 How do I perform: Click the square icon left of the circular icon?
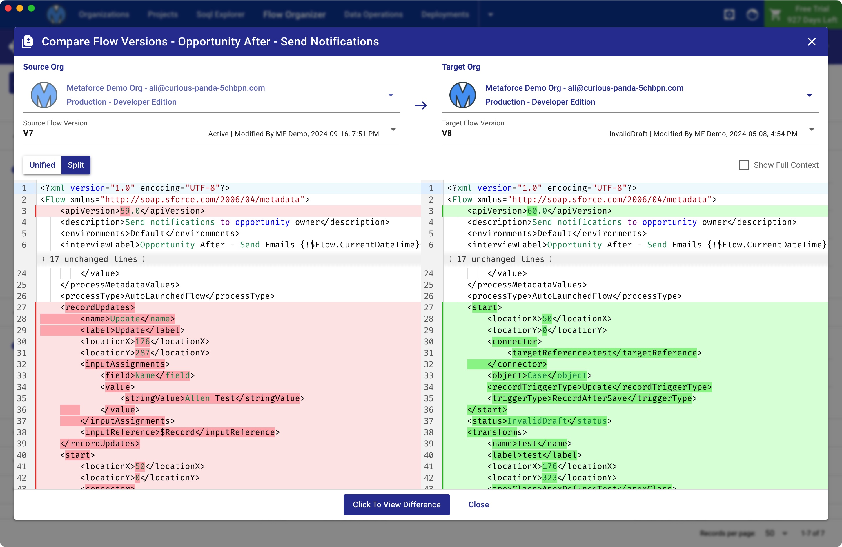point(729,14)
